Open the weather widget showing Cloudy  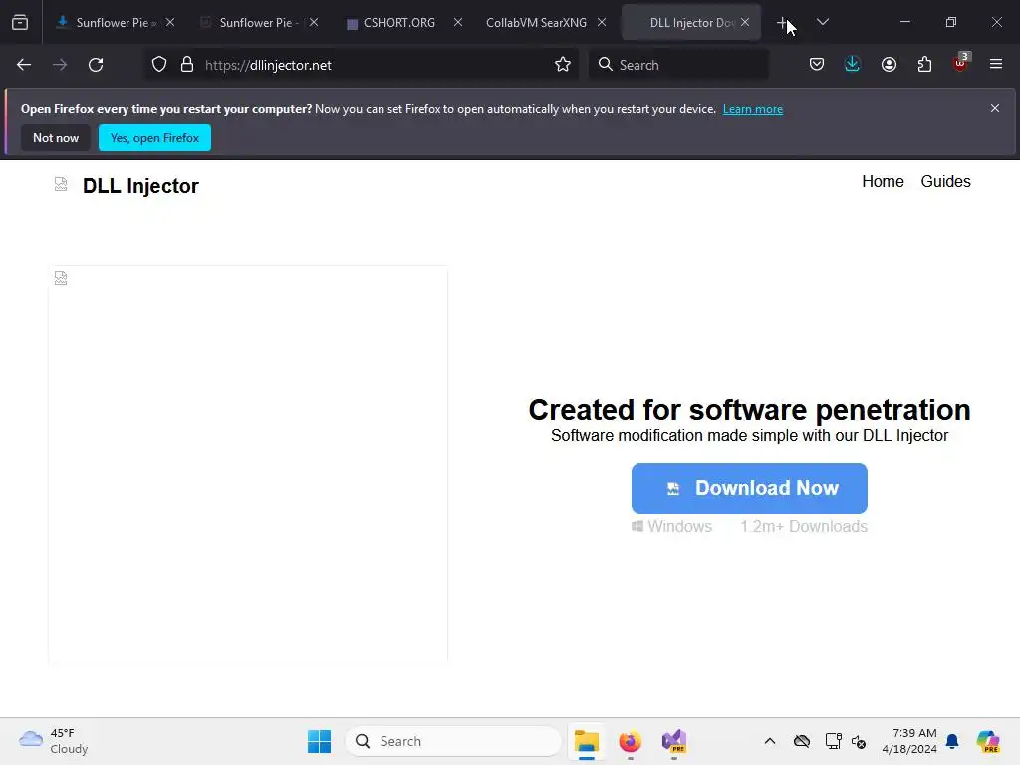tap(54, 741)
